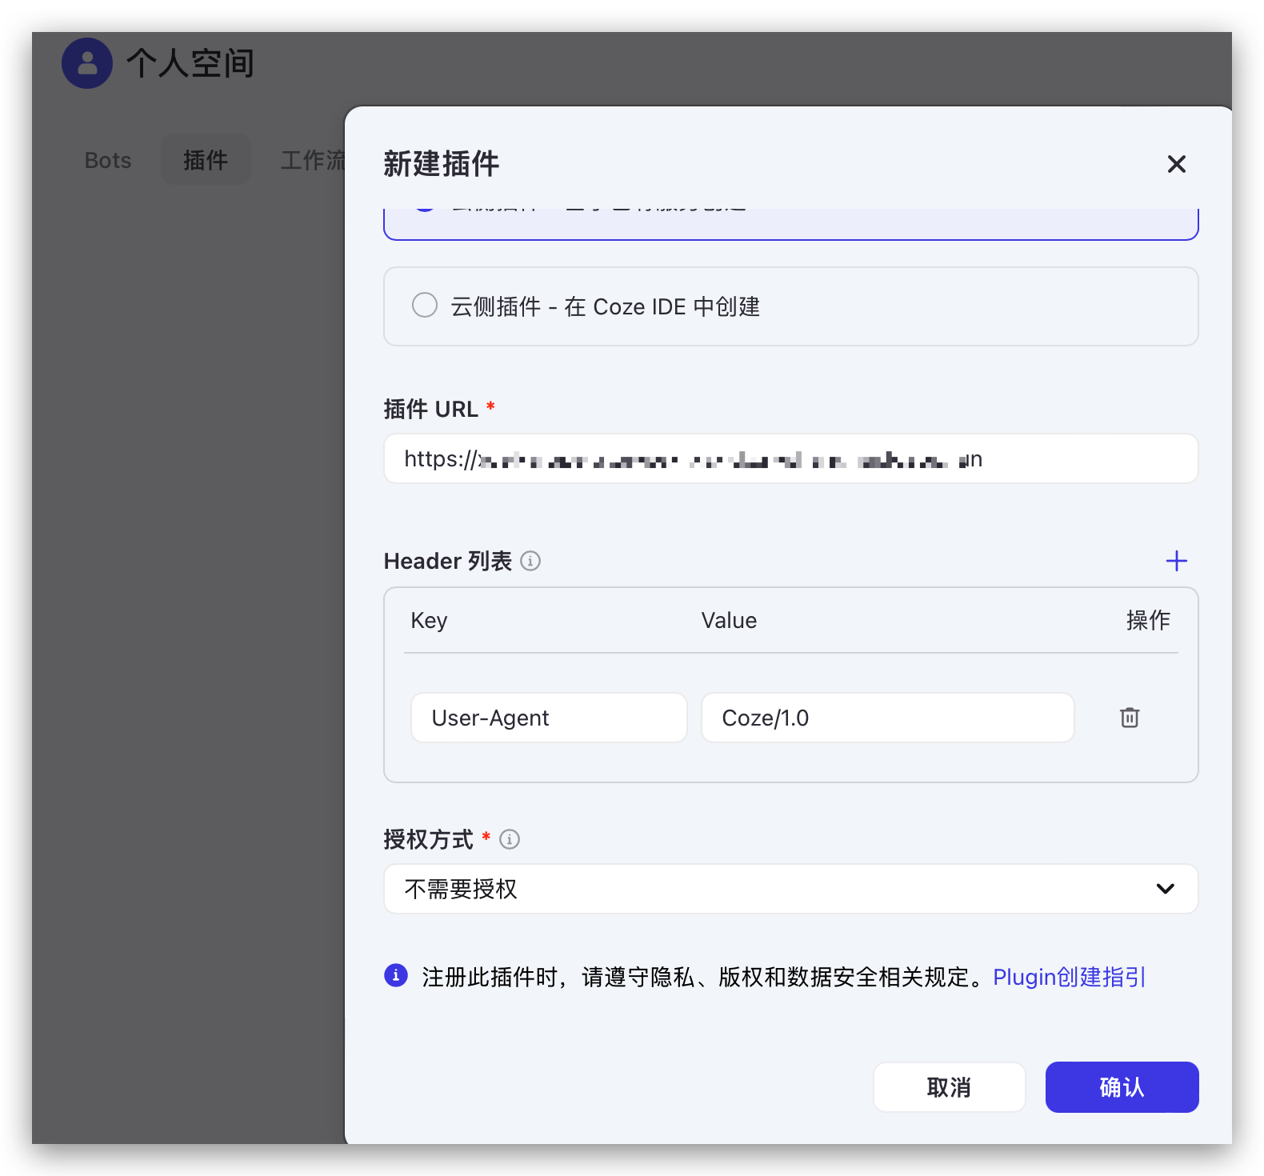Screen dimensions: 1264x1176
Task: Open the 授权方式 dropdown showing 不需要授权
Action: pos(790,889)
